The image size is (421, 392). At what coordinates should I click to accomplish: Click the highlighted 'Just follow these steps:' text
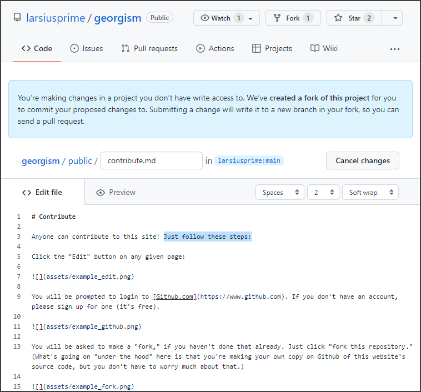208,237
